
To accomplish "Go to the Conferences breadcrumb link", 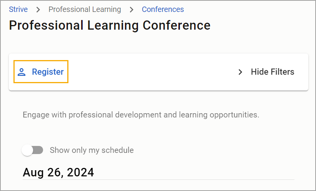I will [163, 10].
